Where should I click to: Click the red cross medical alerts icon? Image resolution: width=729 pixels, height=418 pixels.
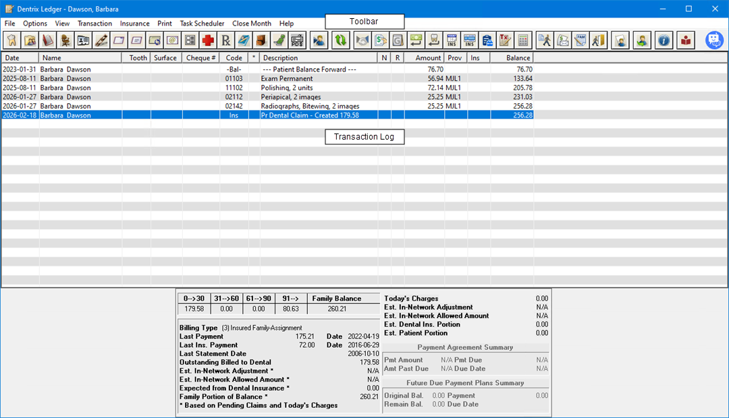coord(208,40)
